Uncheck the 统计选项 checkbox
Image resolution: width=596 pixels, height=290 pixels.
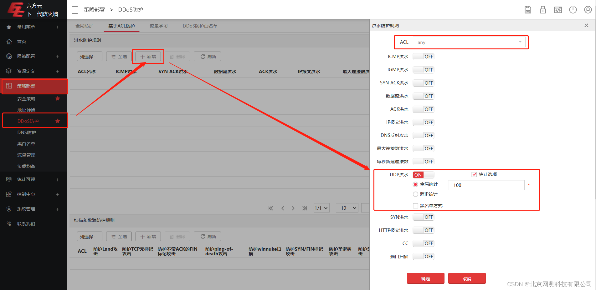[x=474, y=174]
